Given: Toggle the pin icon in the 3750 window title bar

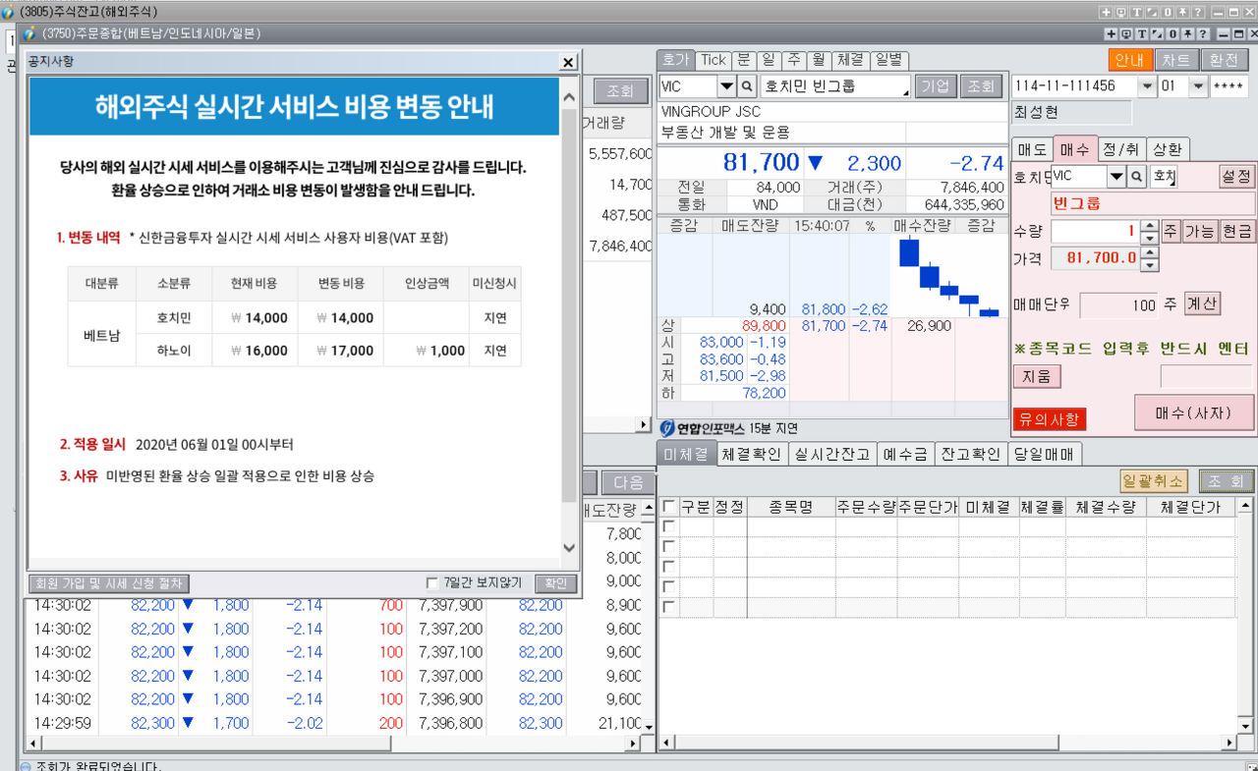Looking at the screenshot, I should tap(1187, 33).
